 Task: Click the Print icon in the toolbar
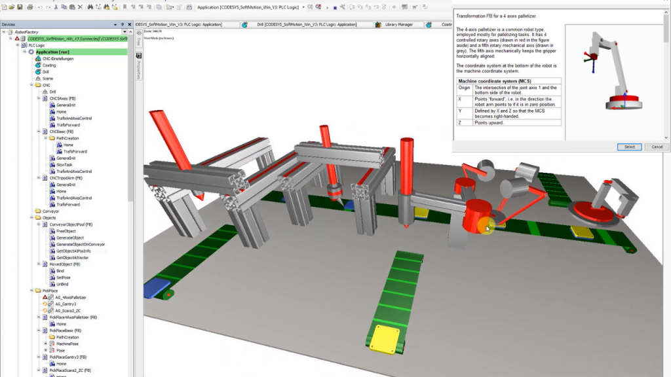click(29, 5)
